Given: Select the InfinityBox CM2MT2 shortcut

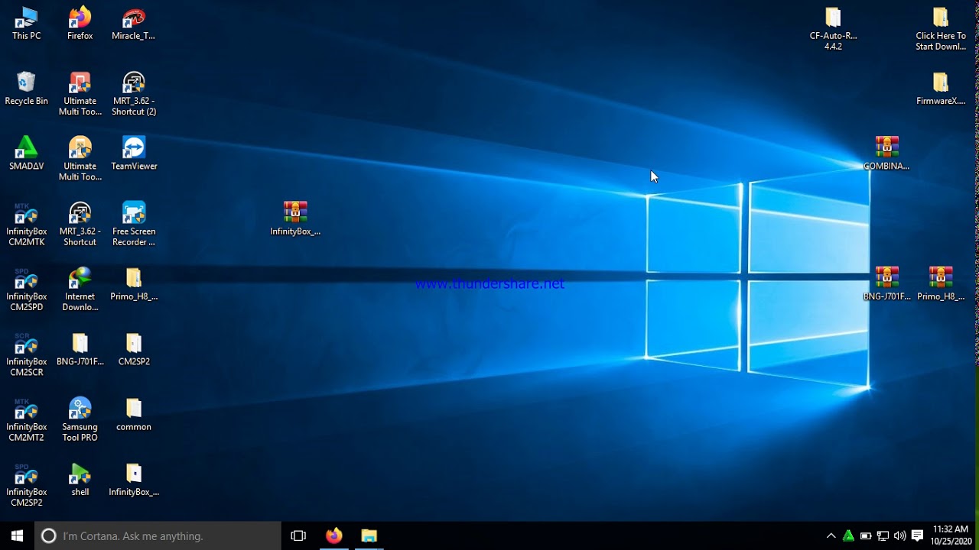Looking at the screenshot, I should point(26,420).
